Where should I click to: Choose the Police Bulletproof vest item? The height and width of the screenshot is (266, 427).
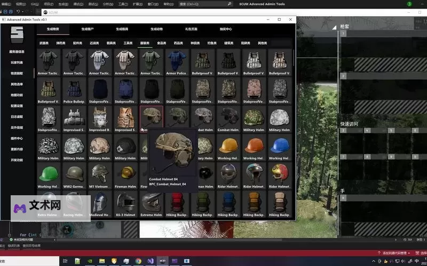(x=74, y=90)
